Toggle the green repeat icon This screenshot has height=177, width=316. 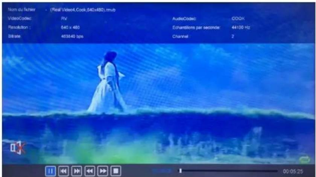point(304,160)
